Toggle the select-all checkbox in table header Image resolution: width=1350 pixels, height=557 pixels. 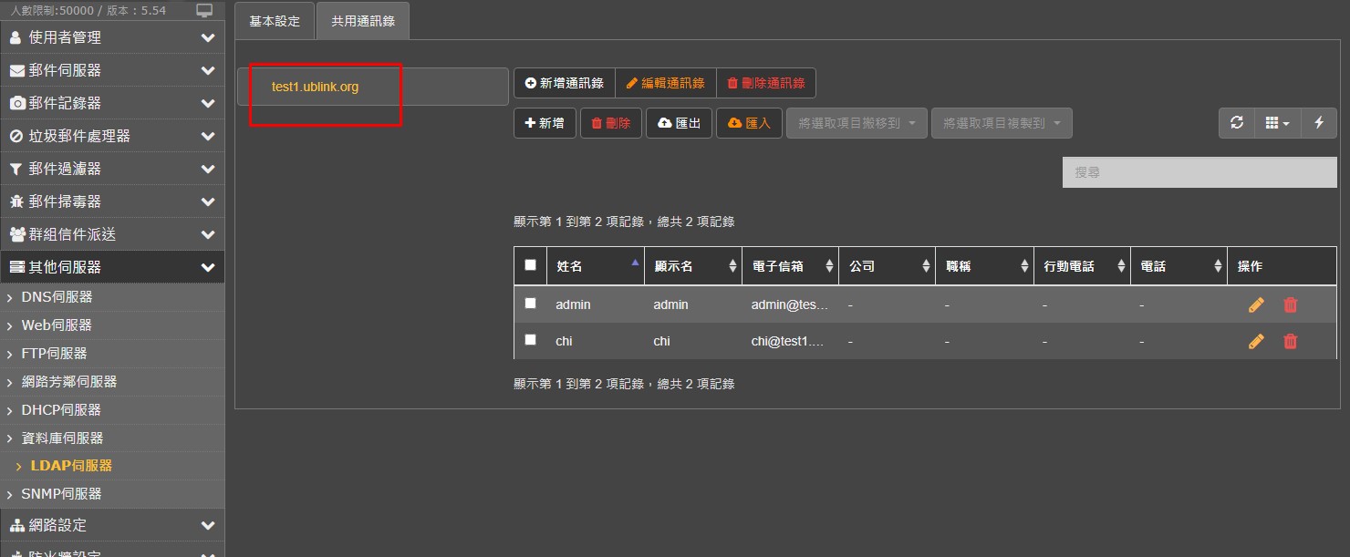pos(531,265)
